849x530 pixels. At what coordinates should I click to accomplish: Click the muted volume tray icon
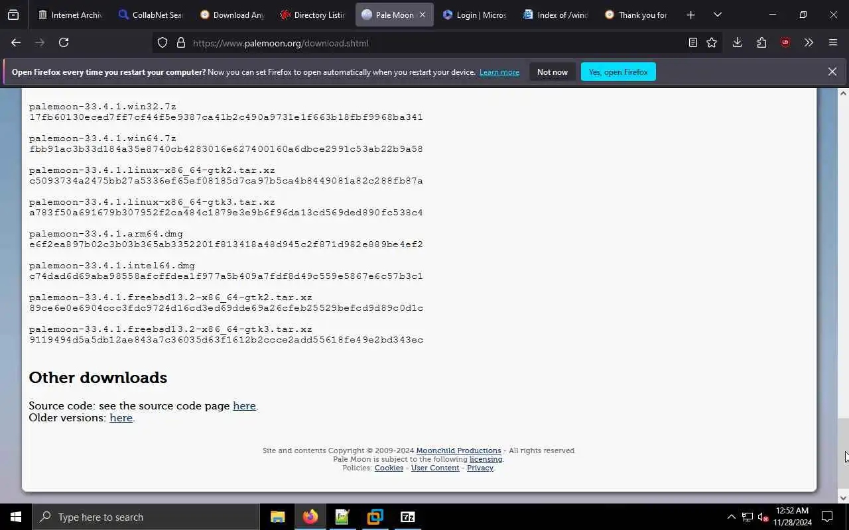[763, 517]
